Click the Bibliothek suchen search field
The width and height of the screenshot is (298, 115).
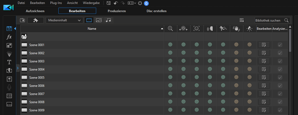(x=269, y=20)
